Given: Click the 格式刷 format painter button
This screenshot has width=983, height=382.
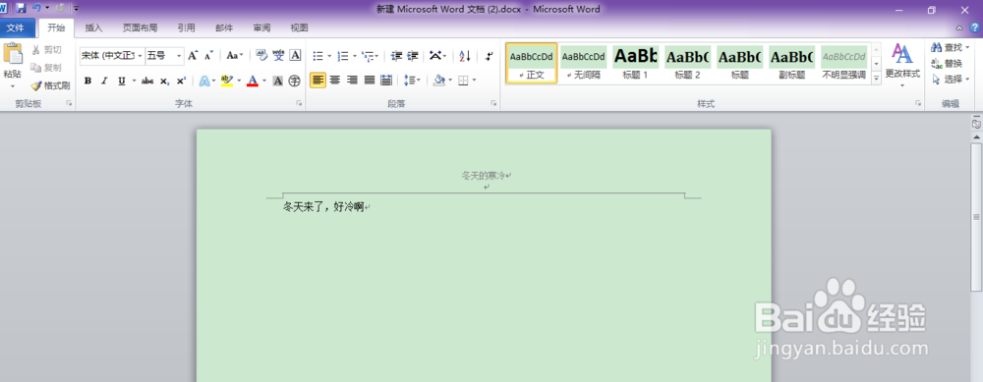Looking at the screenshot, I should pos(51,85).
